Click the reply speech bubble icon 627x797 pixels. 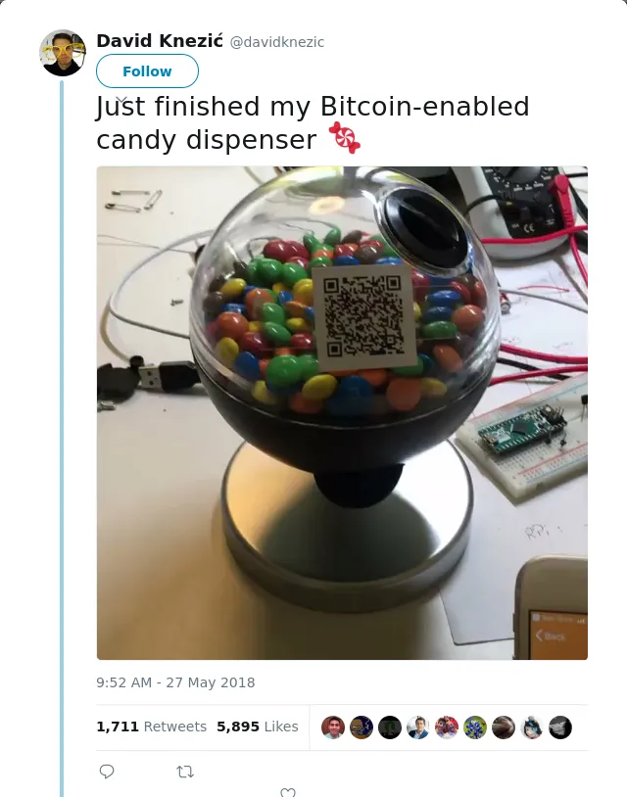click(x=106, y=772)
